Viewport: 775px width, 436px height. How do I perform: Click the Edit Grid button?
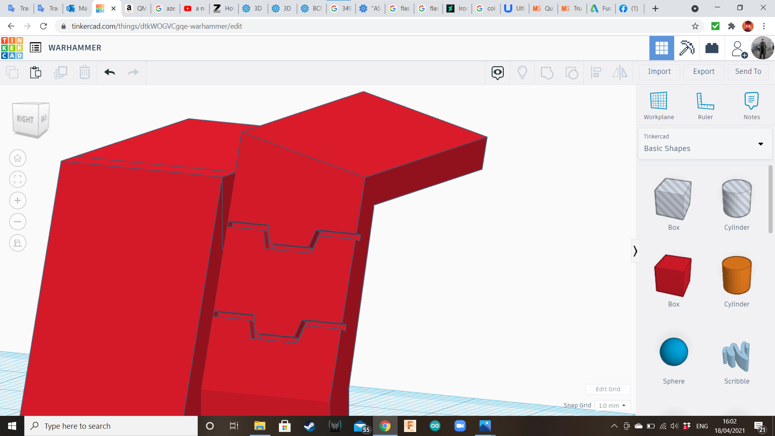pyautogui.click(x=607, y=389)
